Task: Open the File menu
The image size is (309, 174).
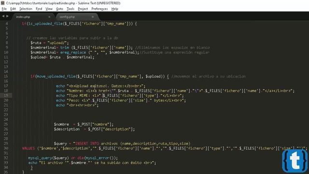Action: click(4, 9)
